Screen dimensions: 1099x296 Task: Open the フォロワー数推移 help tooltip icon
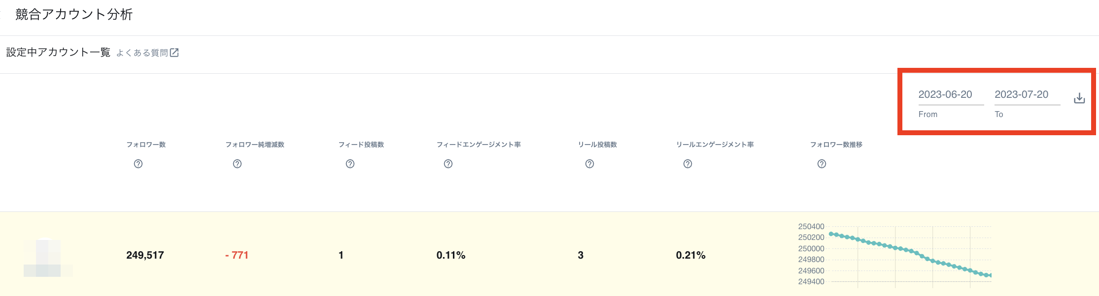coord(821,164)
